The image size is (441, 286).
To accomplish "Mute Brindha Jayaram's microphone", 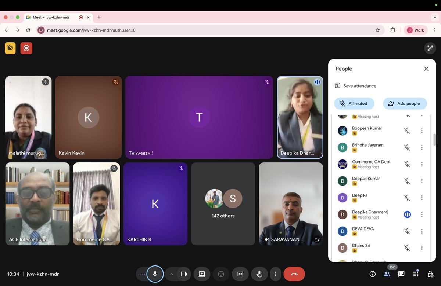I will (x=407, y=148).
